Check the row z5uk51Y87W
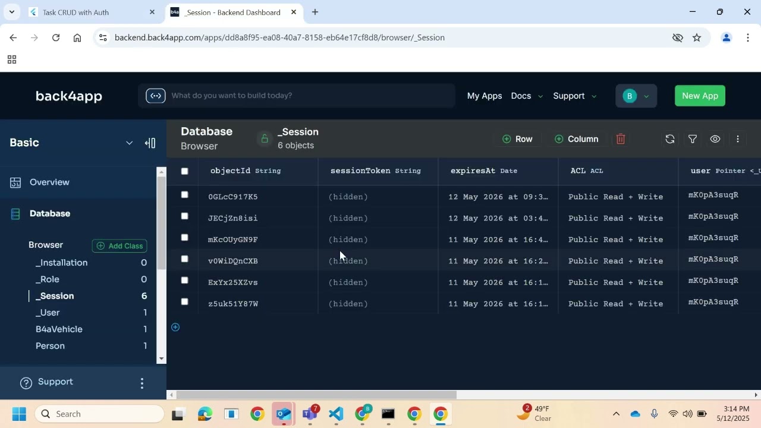This screenshot has width=761, height=428. click(184, 302)
